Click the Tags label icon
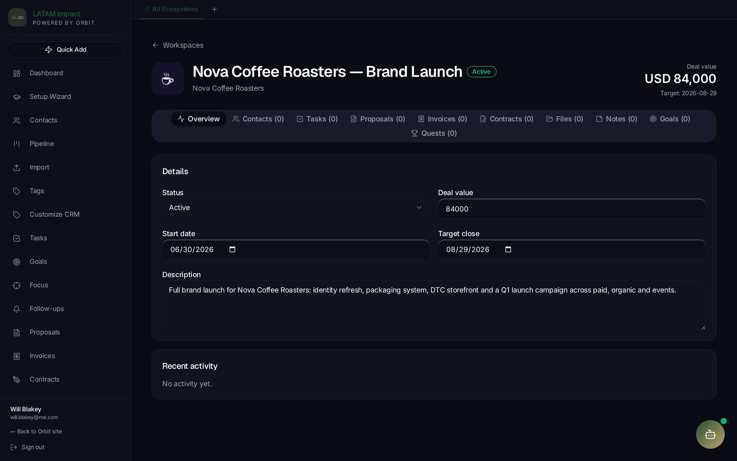This screenshot has height=461, width=737. [17, 191]
